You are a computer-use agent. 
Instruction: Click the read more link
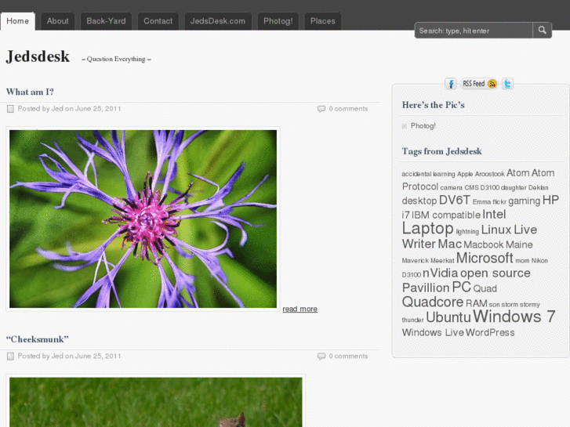click(x=300, y=309)
